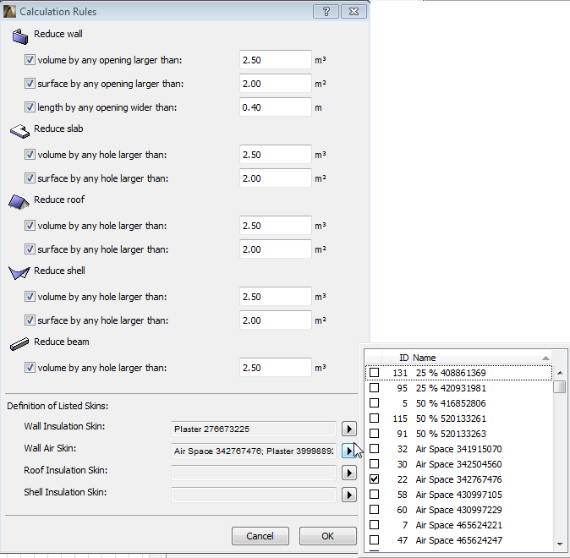Toggle roof surface by any hole checkbox
The height and width of the screenshot is (558, 570).
(x=30, y=249)
